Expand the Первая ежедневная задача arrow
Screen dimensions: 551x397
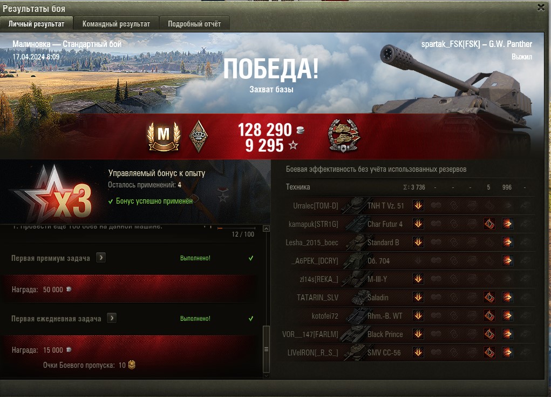click(112, 318)
